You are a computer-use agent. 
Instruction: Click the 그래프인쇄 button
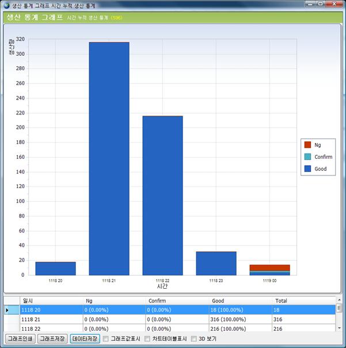[20, 339]
